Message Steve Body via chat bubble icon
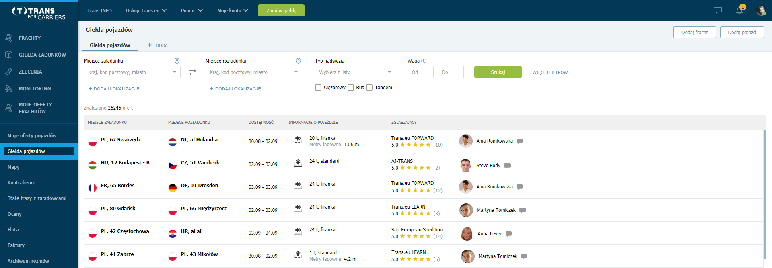 (x=507, y=166)
